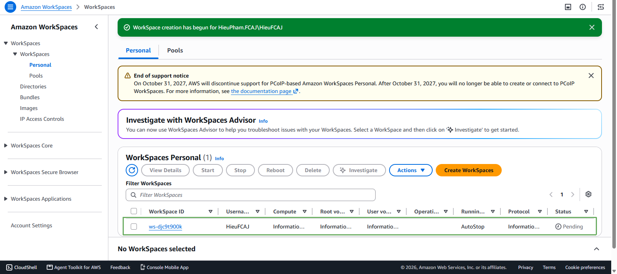The height and width of the screenshot is (274, 617).
Task: Click the Start button
Action: click(208, 170)
